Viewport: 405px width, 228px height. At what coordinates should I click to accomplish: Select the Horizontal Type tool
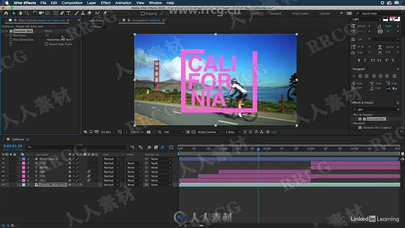pos(68,13)
